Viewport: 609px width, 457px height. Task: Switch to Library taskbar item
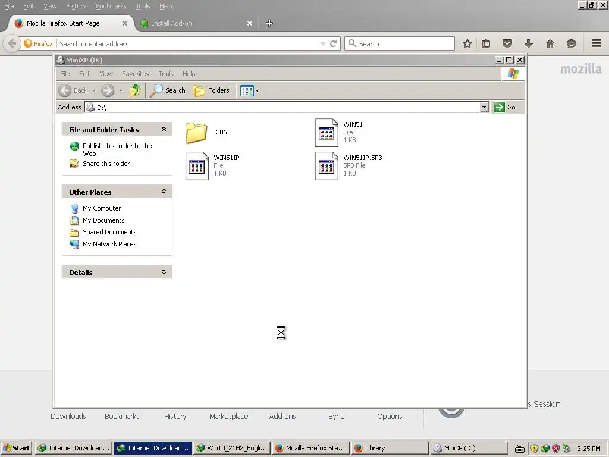[x=390, y=448]
